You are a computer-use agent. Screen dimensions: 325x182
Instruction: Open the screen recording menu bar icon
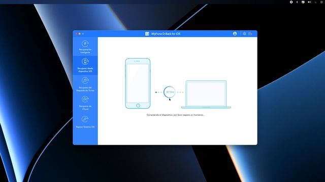point(291,2)
